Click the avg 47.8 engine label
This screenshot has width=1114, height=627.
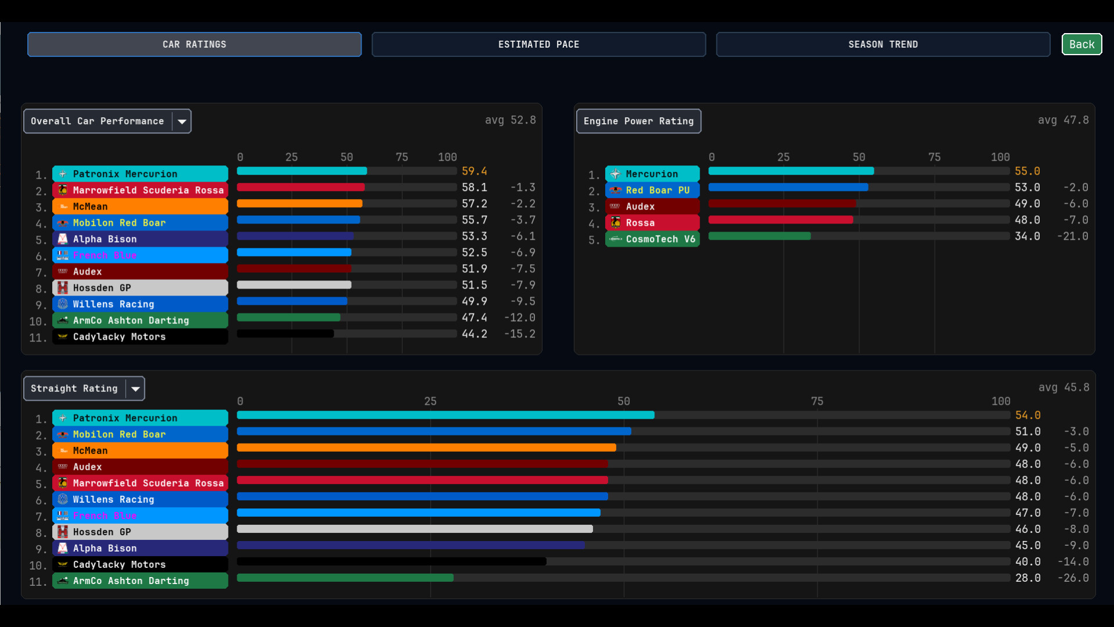click(x=1063, y=120)
